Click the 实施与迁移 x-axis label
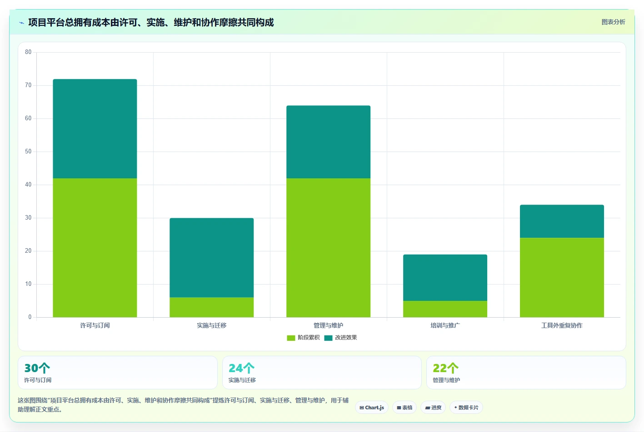Viewport: 644px width, 432px height. click(212, 325)
